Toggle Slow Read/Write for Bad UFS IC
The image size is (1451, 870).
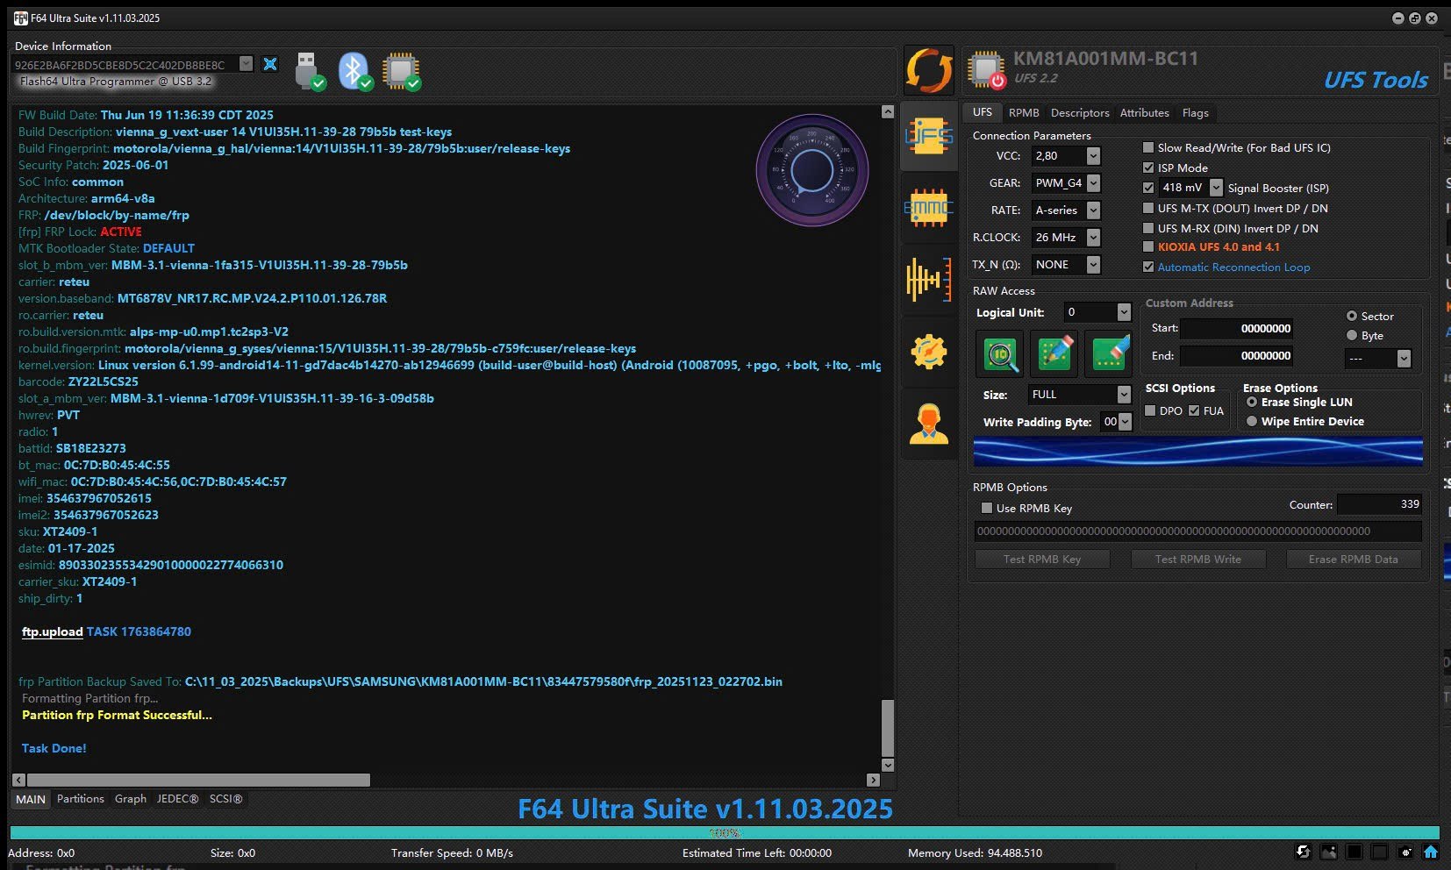coord(1148,147)
